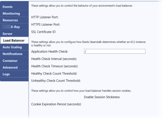Click the Health Check Interval label
Image resolution: width=163 pixels, height=119 pixels.
coord(54,59)
